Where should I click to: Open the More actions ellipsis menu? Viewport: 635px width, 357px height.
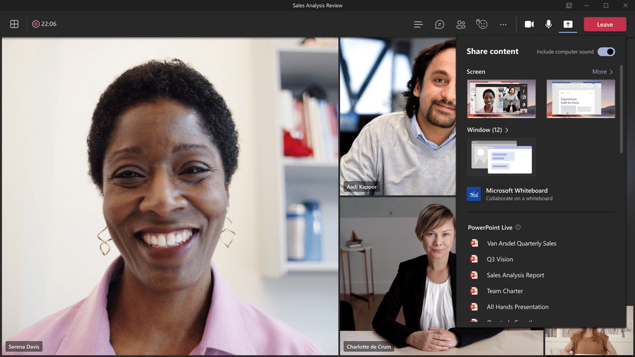click(x=503, y=24)
